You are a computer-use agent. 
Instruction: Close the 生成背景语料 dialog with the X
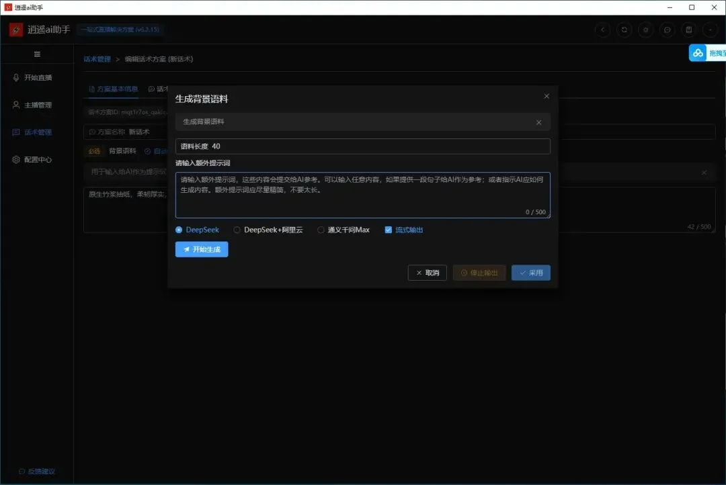tap(547, 96)
